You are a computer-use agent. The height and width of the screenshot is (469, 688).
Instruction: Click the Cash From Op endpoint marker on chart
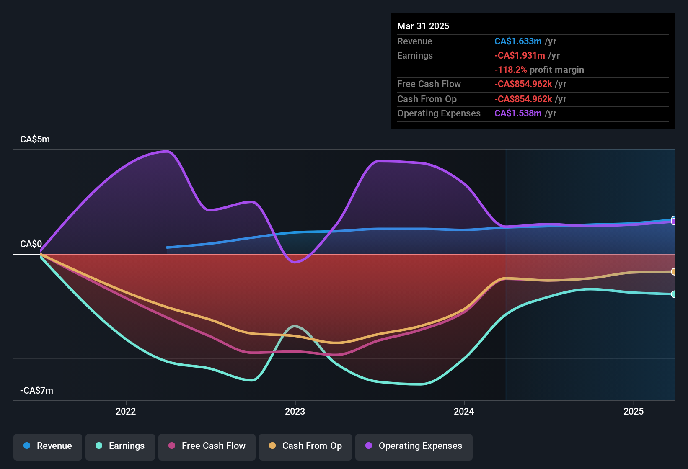pyautogui.click(x=673, y=272)
